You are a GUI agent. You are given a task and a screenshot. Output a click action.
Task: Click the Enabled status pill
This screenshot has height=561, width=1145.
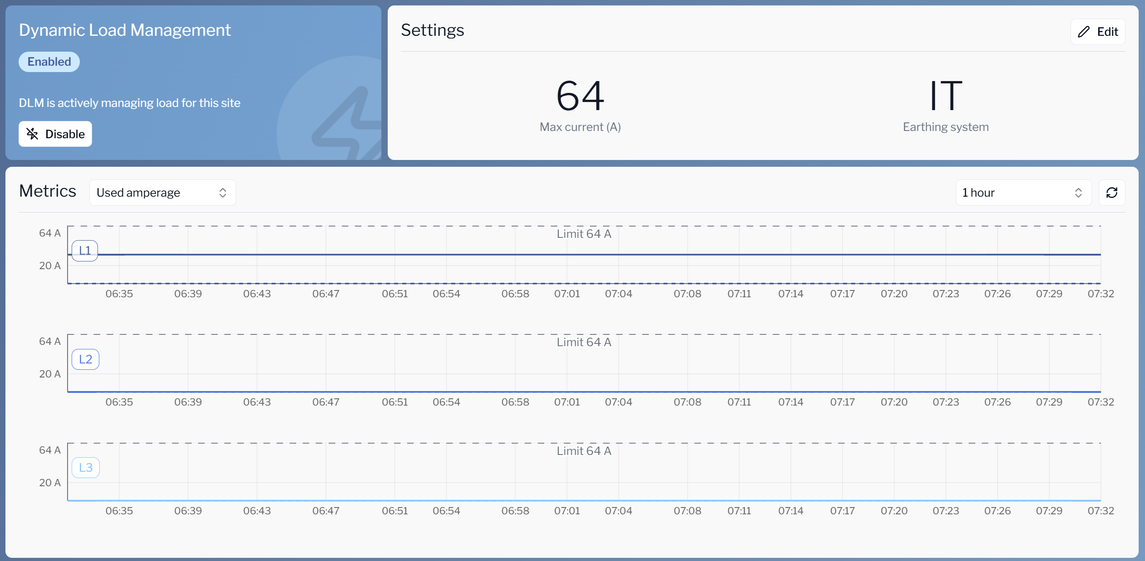click(x=49, y=62)
